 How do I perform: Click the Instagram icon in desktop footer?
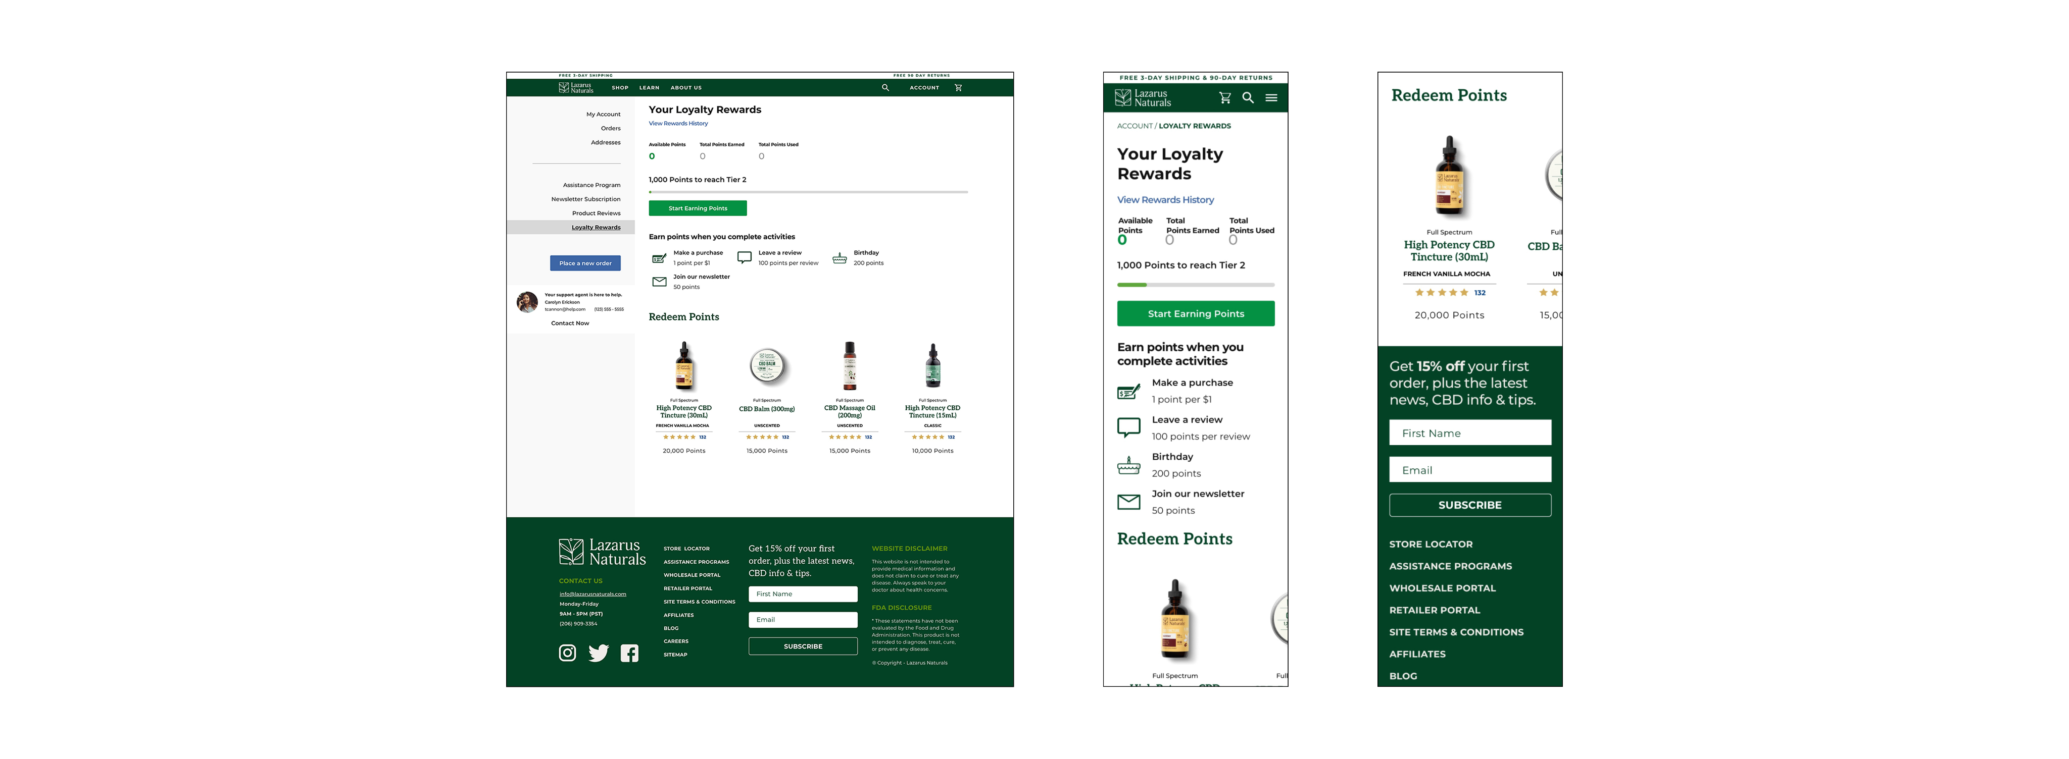[567, 653]
